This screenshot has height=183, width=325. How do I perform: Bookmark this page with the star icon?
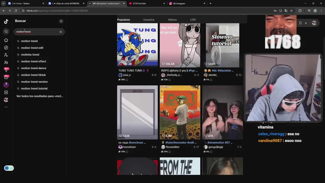coord(291,11)
